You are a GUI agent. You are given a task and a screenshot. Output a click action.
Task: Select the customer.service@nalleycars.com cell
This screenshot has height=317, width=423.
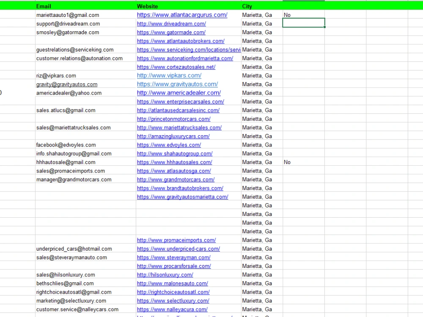click(x=85, y=309)
